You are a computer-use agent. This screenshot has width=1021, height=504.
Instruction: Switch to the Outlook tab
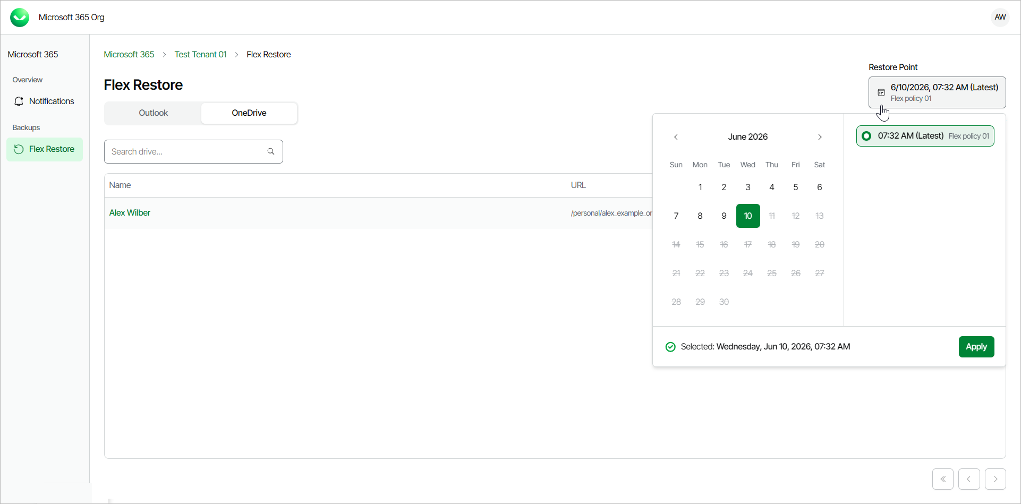[153, 113]
